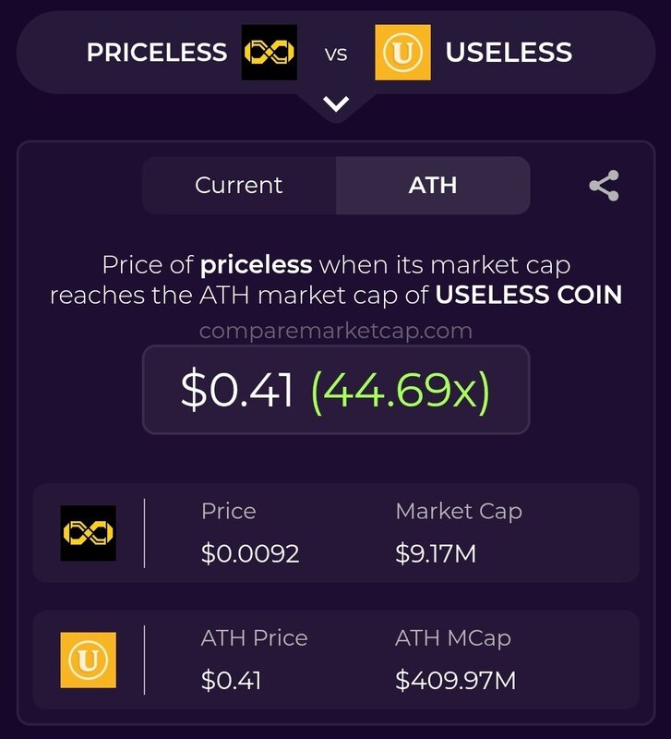671x739 pixels.
Task: Click the USELESS coin logo in header
Action: pos(402,53)
